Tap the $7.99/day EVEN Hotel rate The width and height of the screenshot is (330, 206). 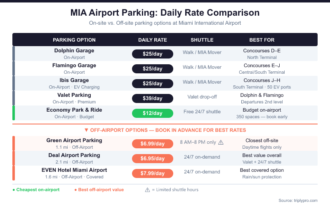click(153, 173)
